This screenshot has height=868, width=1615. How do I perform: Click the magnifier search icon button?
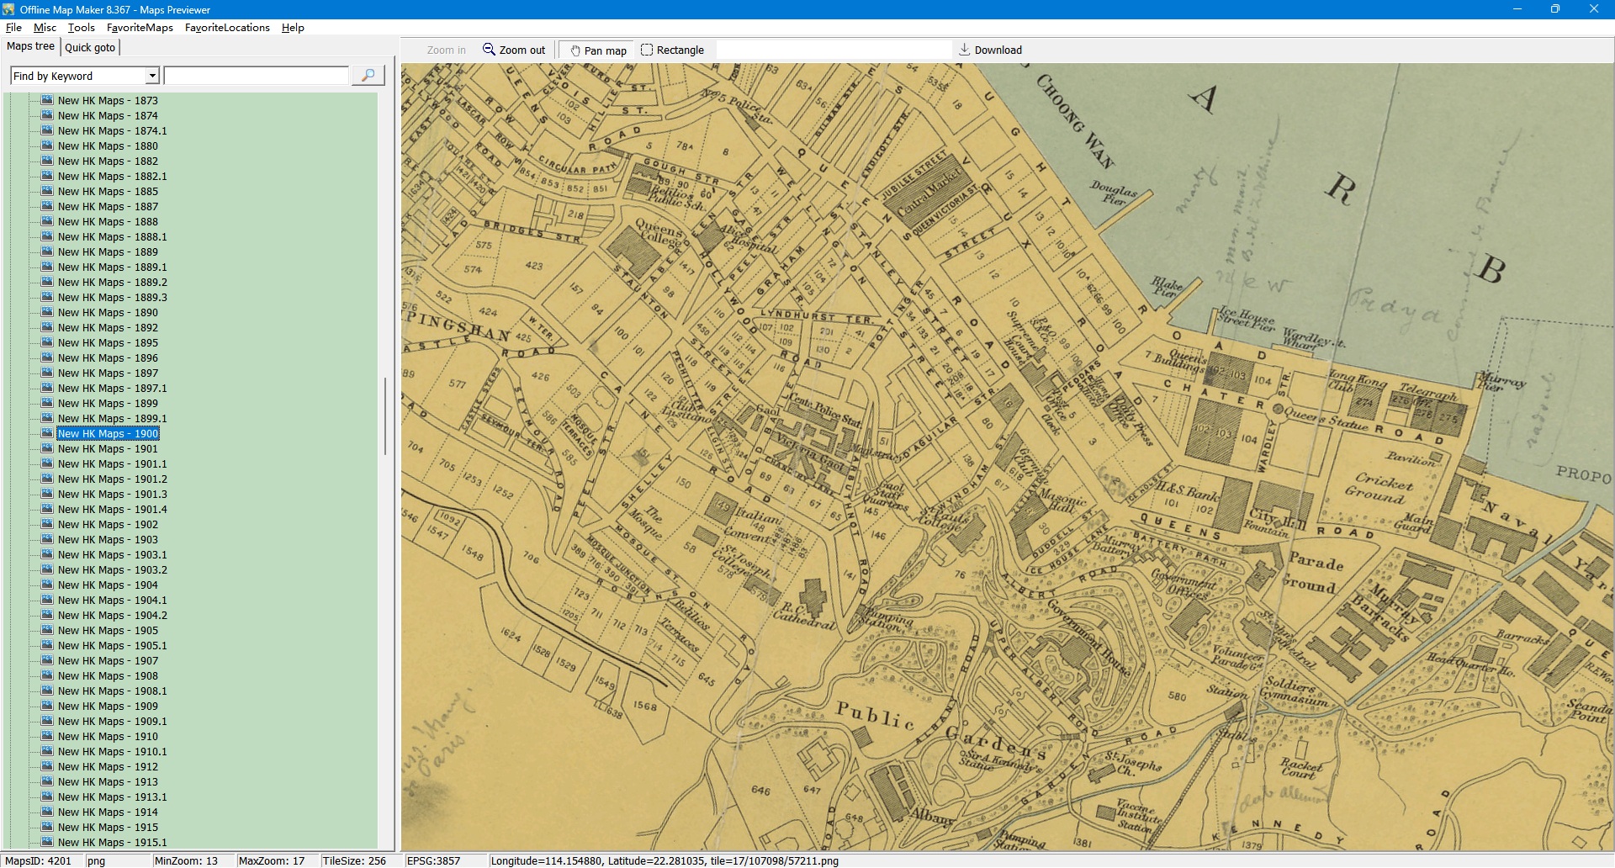tap(368, 76)
